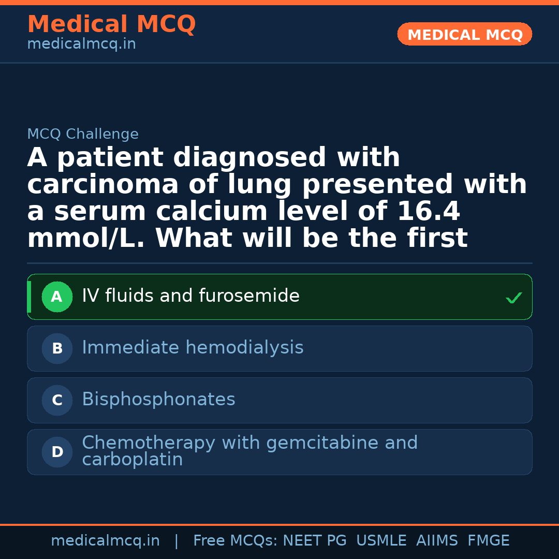The height and width of the screenshot is (559, 559).
Task: Click the lung carcinoma question text
Action: pos(277,198)
